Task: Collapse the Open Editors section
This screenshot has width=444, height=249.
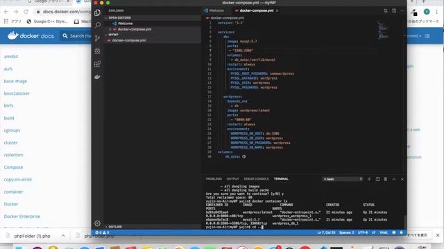Action: click(119, 17)
